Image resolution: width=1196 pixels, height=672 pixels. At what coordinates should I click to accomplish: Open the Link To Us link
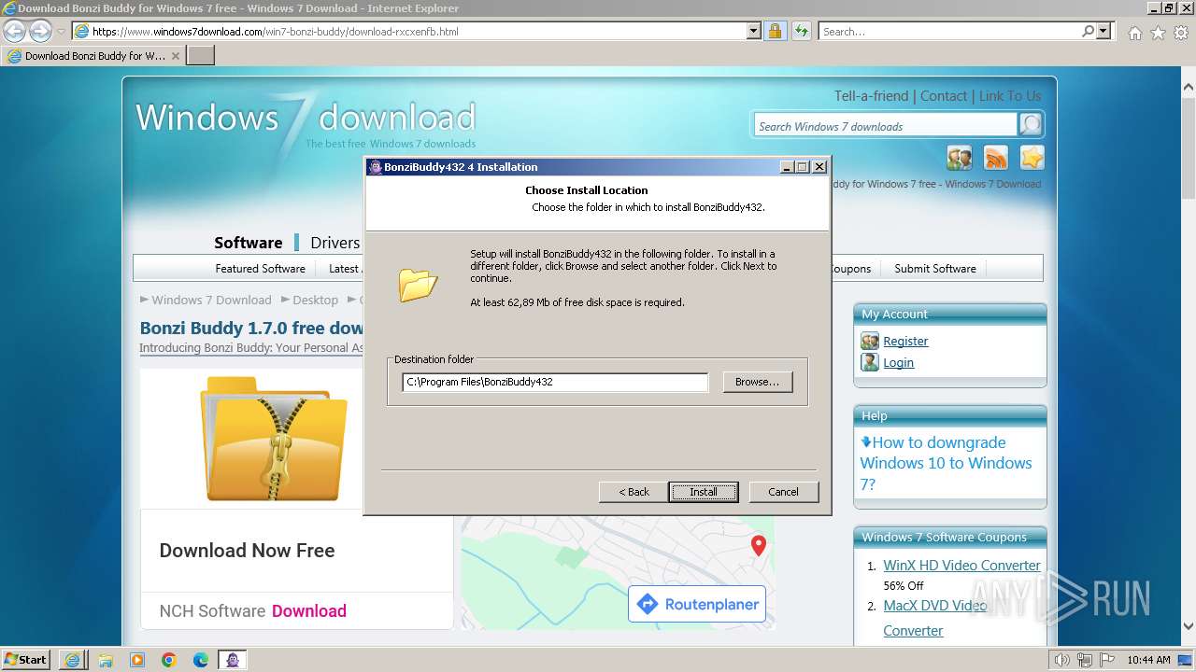point(1010,96)
